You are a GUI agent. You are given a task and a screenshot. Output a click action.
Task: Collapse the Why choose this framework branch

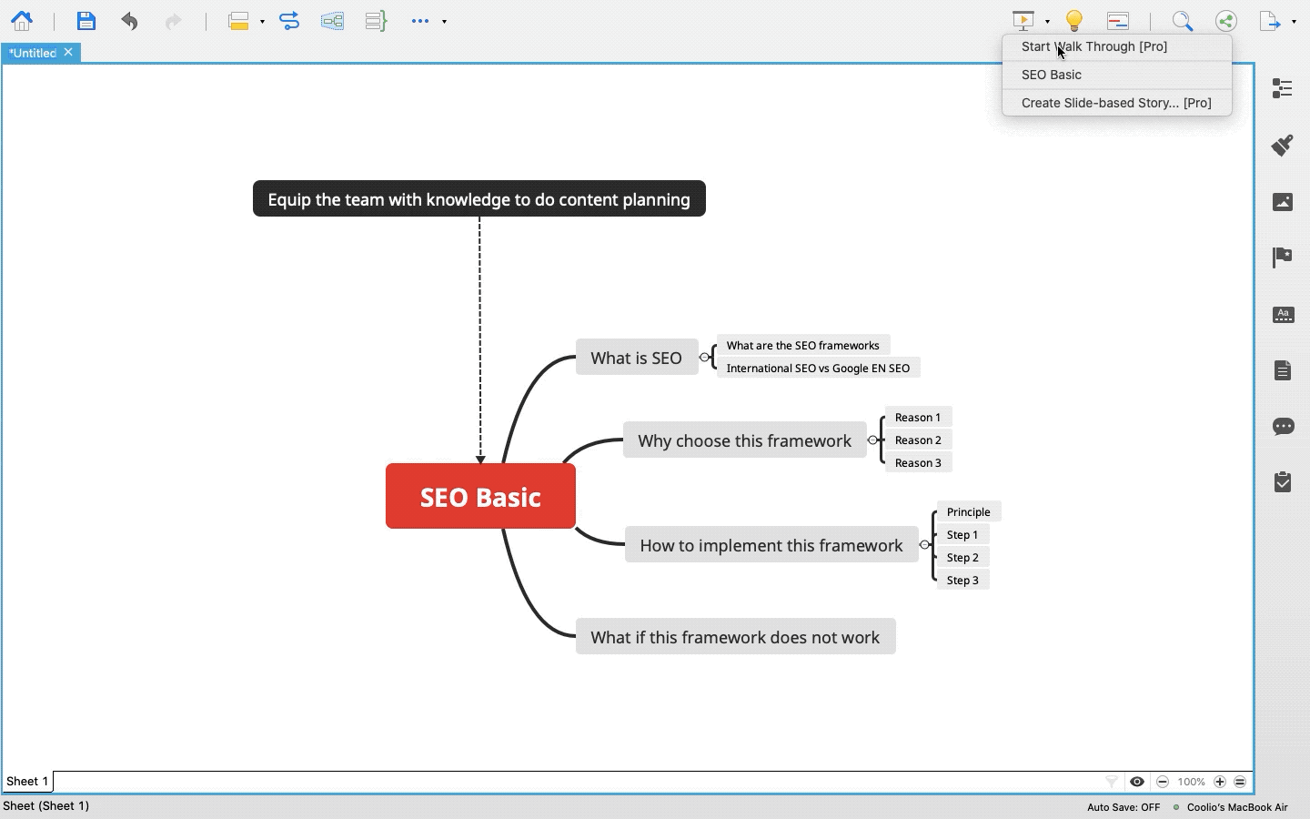[873, 440]
